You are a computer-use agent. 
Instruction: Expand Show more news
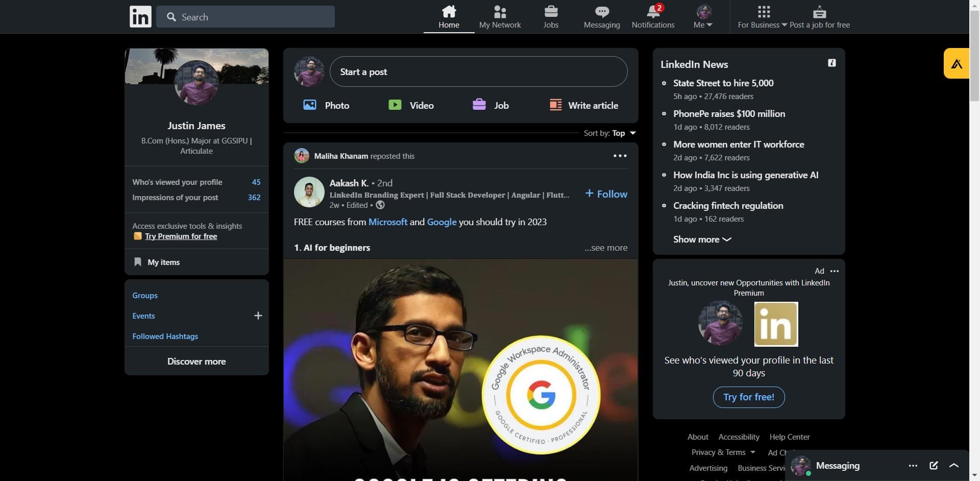[702, 239]
